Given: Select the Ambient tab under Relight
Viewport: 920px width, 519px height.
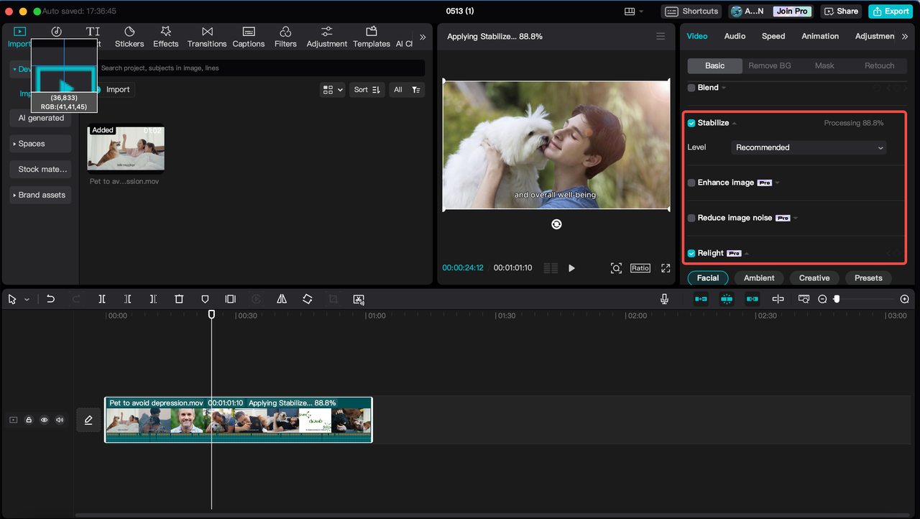Looking at the screenshot, I should [758, 277].
